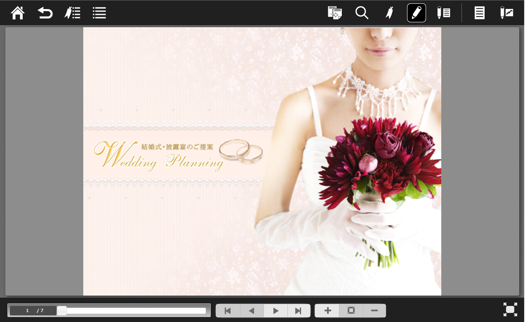Open the marker list icon
This screenshot has height=322, width=525.
click(72, 13)
